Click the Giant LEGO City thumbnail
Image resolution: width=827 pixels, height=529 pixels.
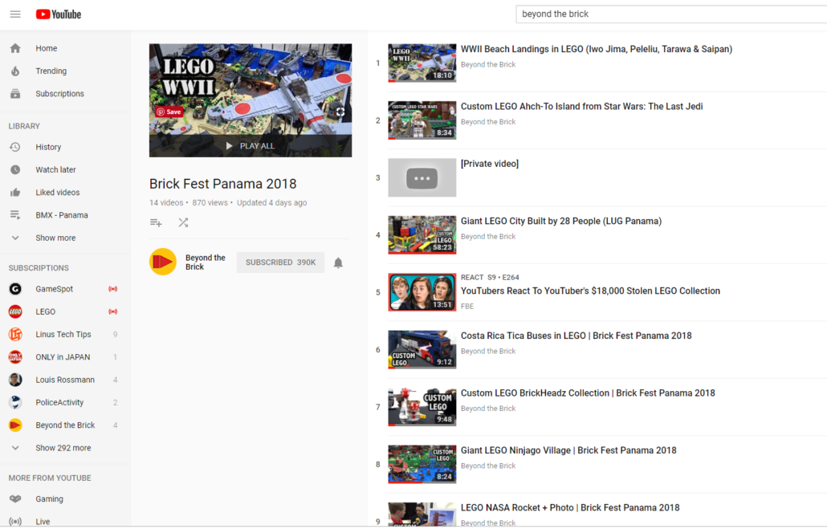coord(422,234)
